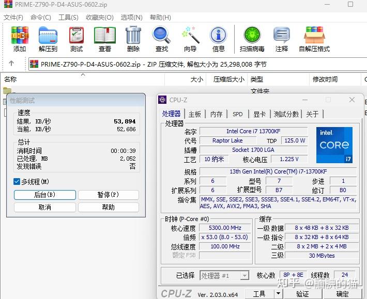The width and height of the screenshot is (367, 299).
Task: Click the 三级 cache value 30 MBytes
Action: point(322,256)
